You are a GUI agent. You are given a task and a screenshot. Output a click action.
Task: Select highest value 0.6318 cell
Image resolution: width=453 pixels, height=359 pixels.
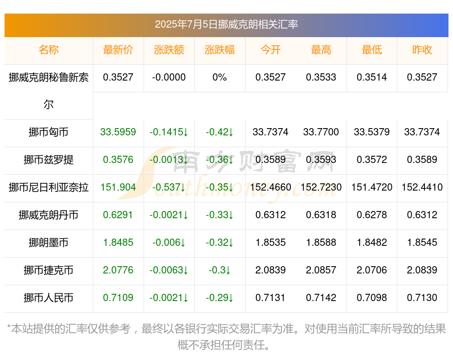point(321,215)
